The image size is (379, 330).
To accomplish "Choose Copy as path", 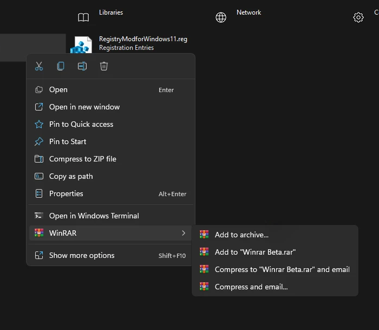I will point(111,176).
